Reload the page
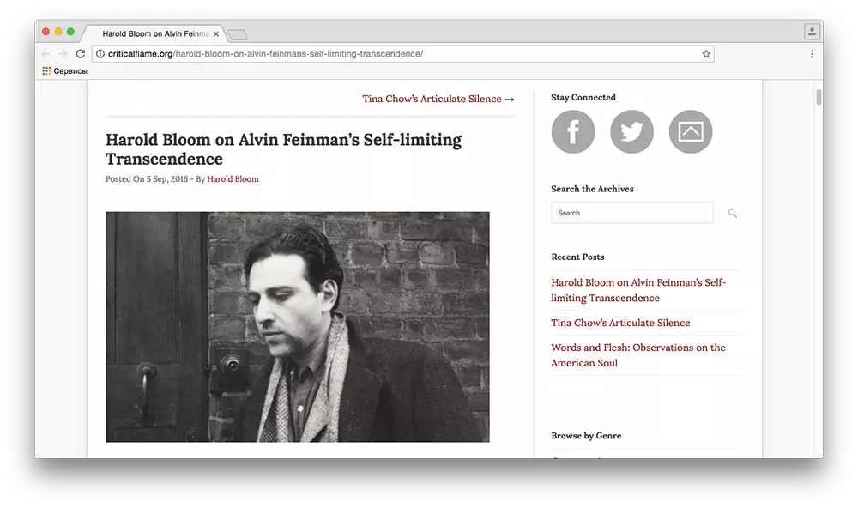858x508 pixels. (81, 54)
